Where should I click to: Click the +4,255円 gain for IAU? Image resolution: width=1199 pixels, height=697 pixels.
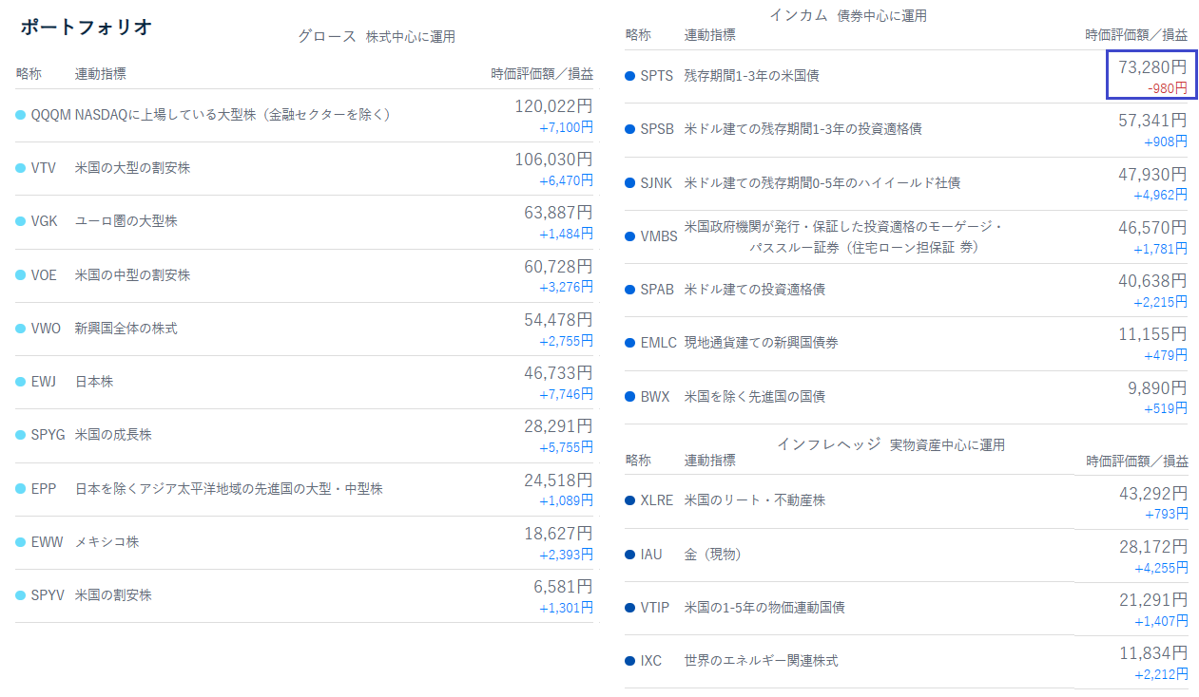[1160, 568]
